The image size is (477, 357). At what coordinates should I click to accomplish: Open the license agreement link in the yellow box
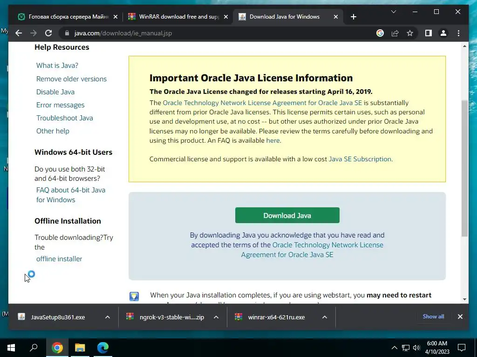coord(262,103)
